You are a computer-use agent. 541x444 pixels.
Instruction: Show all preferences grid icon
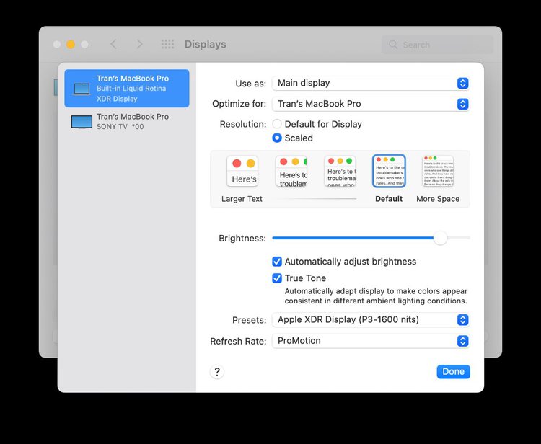click(167, 44)
